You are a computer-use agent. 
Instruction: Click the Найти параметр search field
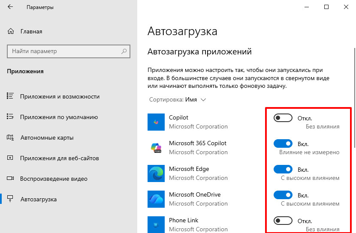click(x=69, y=51)
